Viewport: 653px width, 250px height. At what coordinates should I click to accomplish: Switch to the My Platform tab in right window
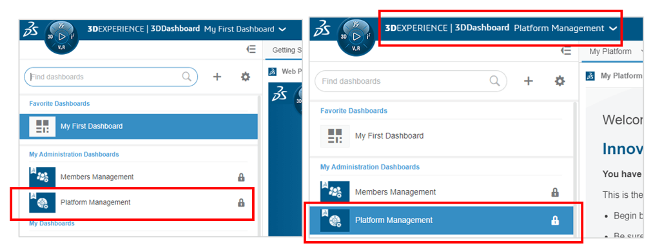tap(610, 52)
